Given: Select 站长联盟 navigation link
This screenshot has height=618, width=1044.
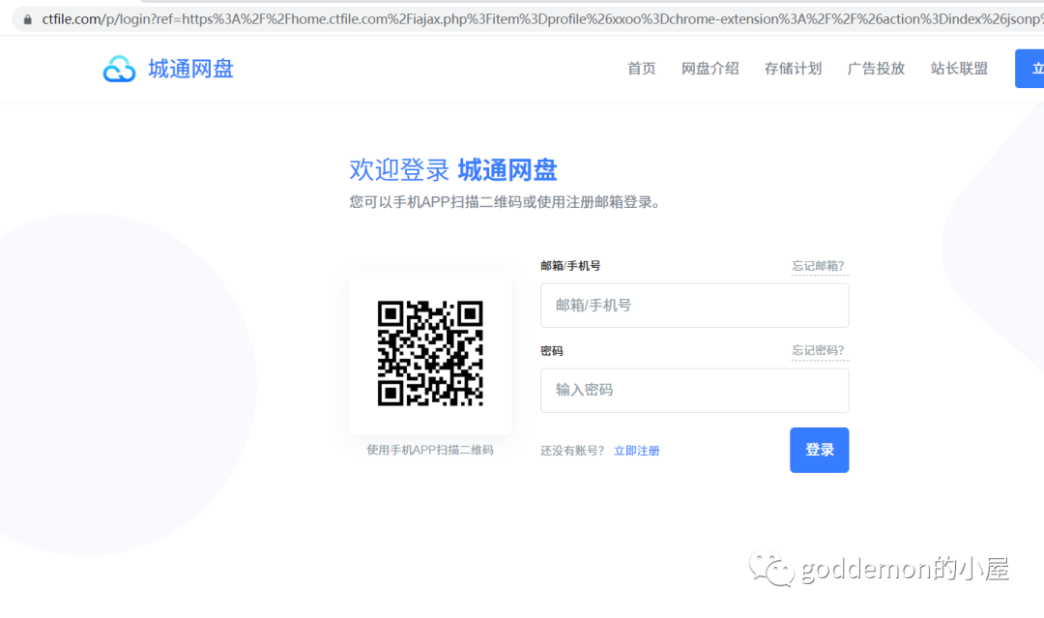Looking at the screenshot, I should click(x=959, y=69).
